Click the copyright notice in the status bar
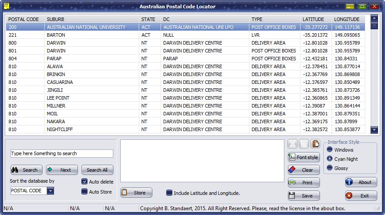This screenshot has width=385, height=215. tap(242, 208)
